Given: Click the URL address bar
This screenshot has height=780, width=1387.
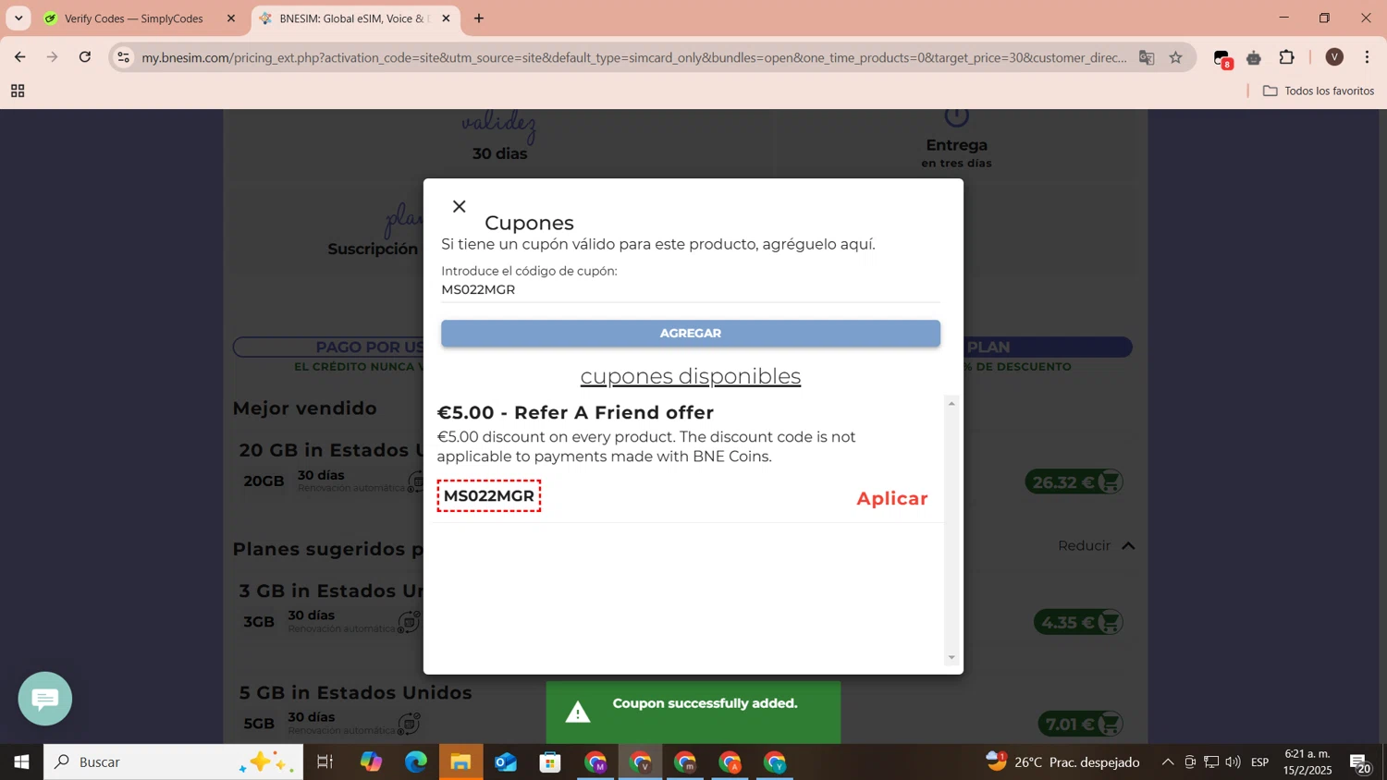Looking at the screenshot, I should [634, 57].
